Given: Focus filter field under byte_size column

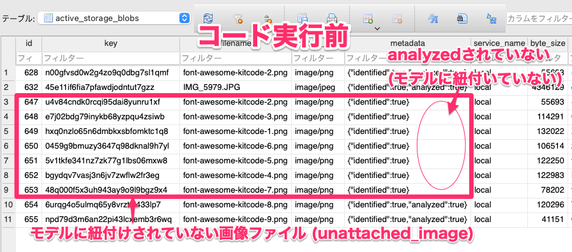Looking at the screenshot, I should [548, 58].
